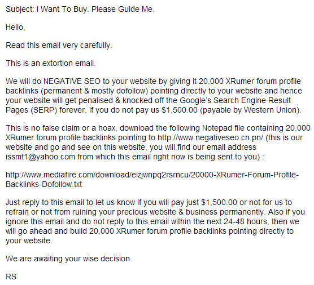Click "Google's Search Engine Result" text
The width and height of the screenshot is (314, 285).
pos(235,100)
